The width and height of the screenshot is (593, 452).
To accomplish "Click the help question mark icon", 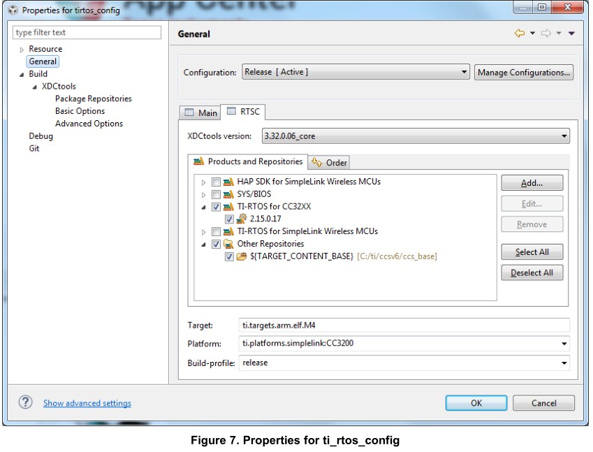I will pyautogui.click(x=25, y=402).
